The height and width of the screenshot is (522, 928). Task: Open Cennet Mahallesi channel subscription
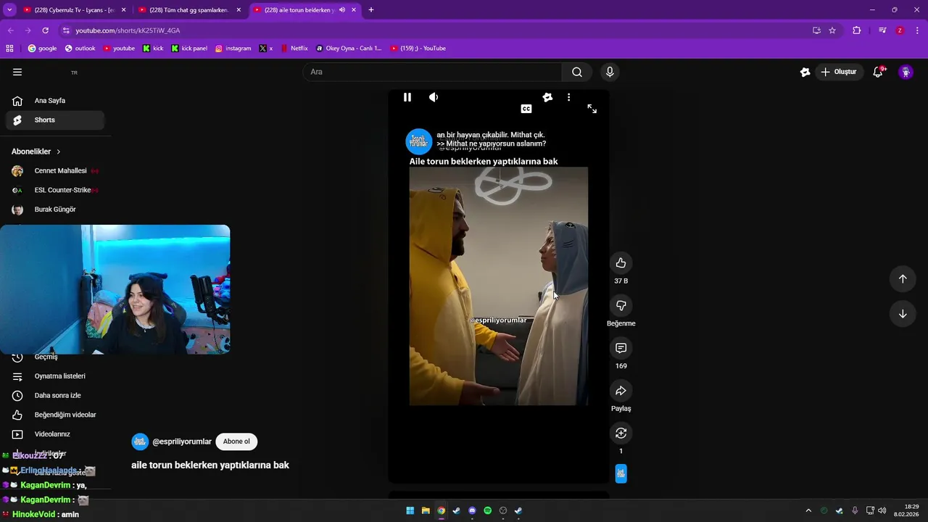click(55, 171)
